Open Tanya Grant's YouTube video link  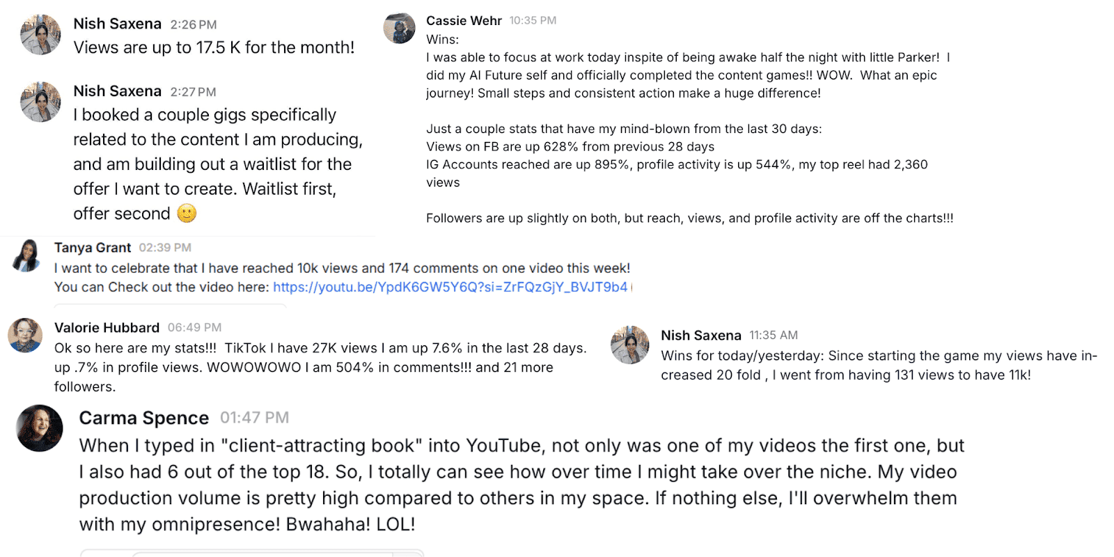tap(450, 287)
